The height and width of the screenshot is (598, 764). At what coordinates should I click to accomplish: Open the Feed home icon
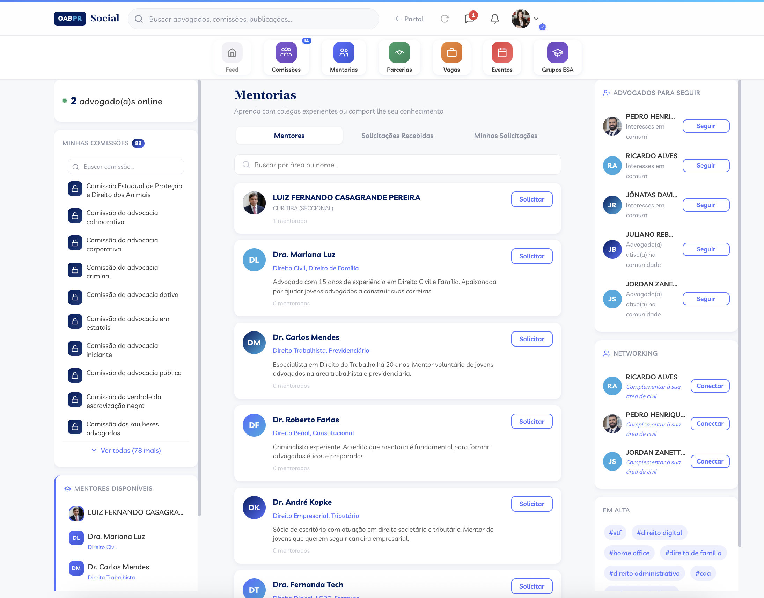point(232,53)
